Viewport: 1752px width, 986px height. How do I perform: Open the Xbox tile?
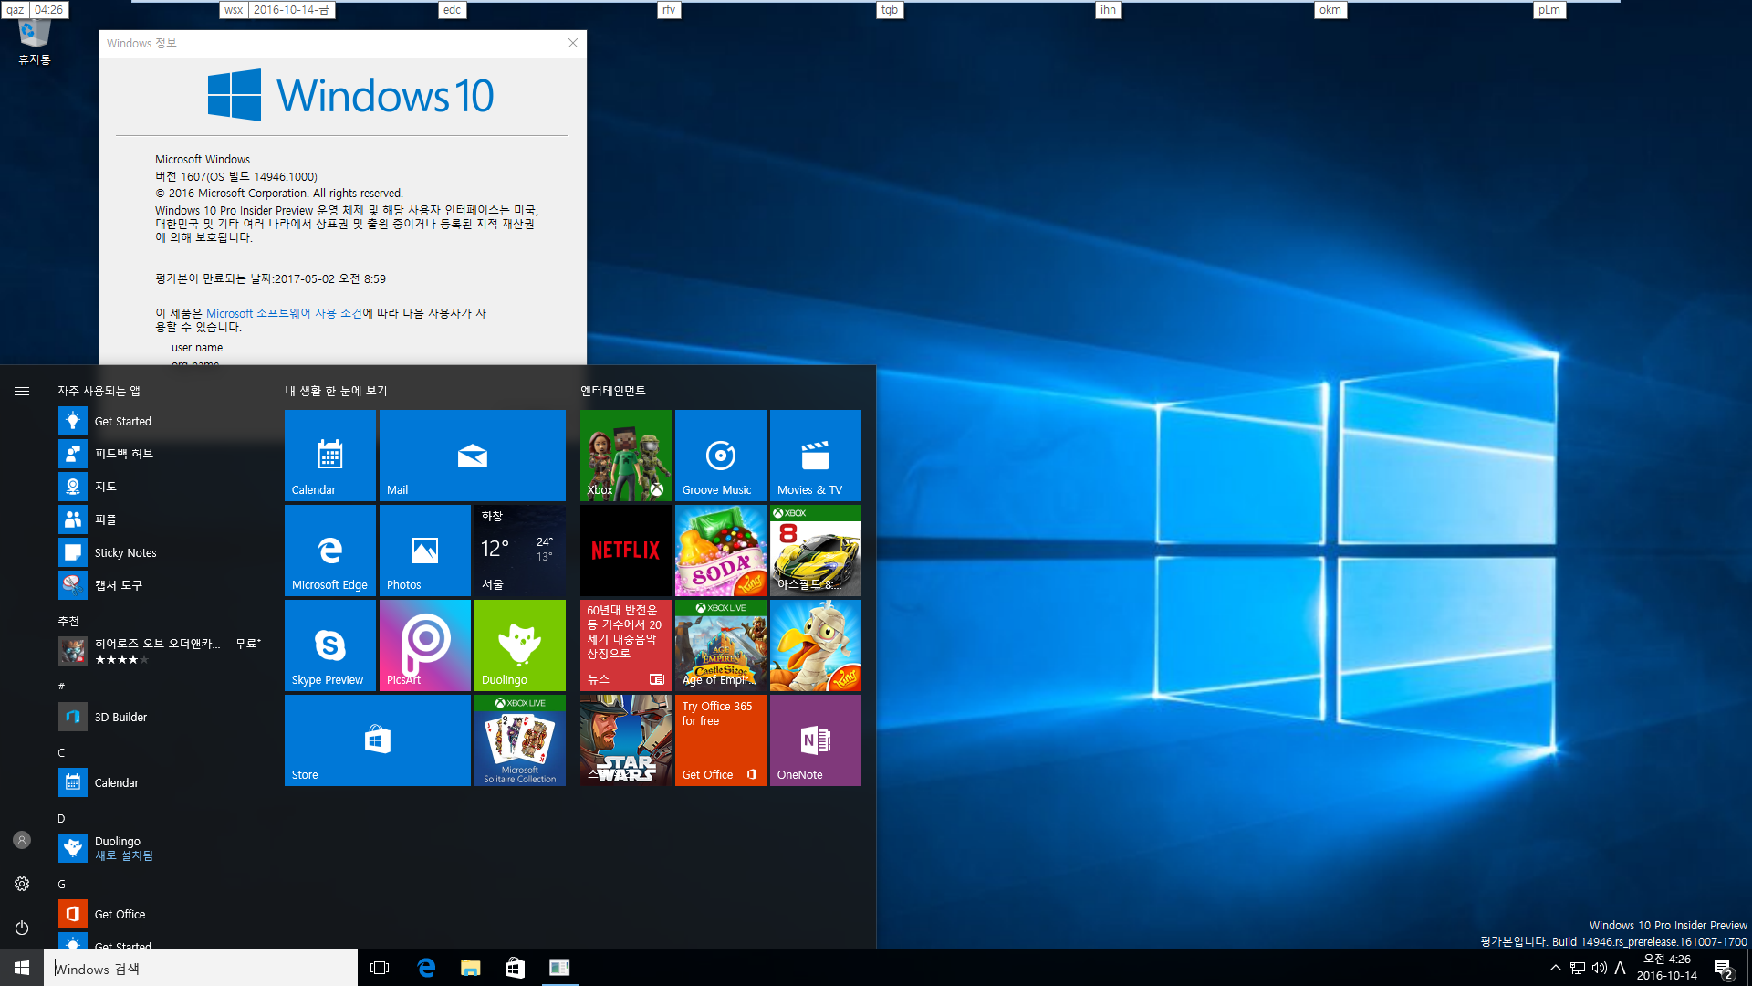click(x=625, y=455)
